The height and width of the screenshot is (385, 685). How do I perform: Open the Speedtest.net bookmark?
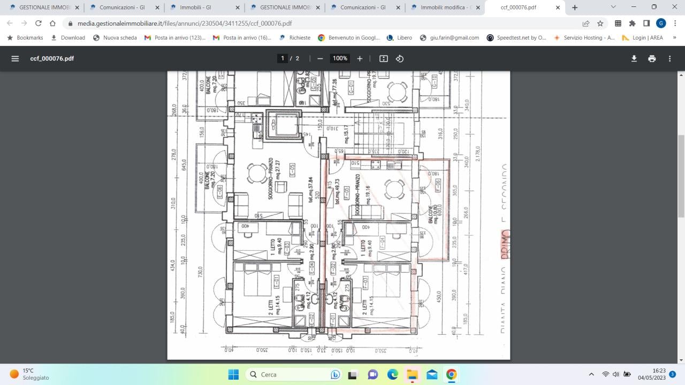pos(516,37)
